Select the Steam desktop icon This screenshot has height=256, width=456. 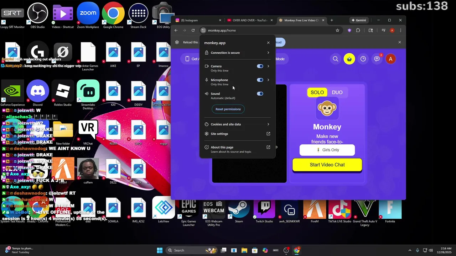tap(239, 210)
